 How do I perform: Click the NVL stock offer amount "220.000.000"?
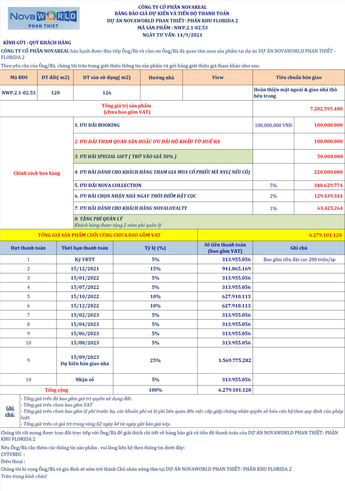328,172
